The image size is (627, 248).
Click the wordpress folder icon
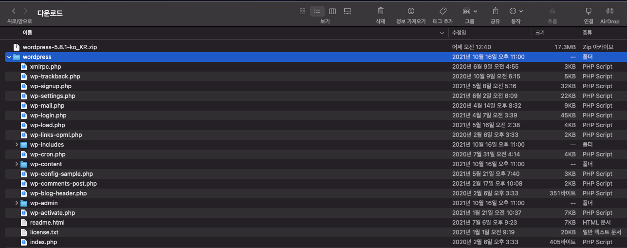[17, 57]
